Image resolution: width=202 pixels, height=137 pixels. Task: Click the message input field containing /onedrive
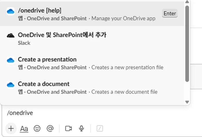tap(99, 113)
